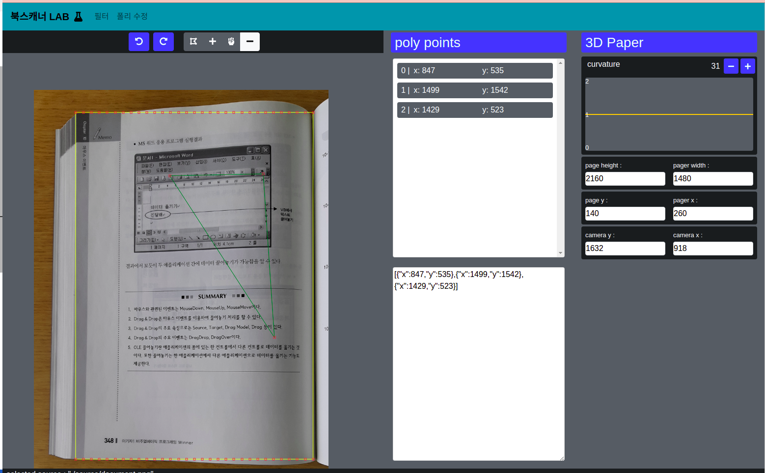Viewport: 765px width, 473px height.
Task: Click the undo rotate-left button
Action: click(139, 42)
